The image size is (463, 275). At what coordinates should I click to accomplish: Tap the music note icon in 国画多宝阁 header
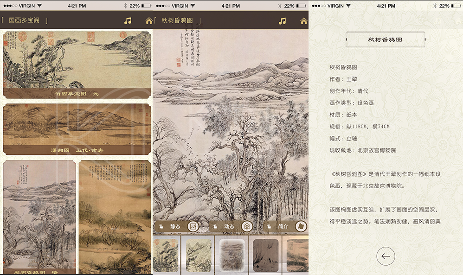[x=128, y=21]
